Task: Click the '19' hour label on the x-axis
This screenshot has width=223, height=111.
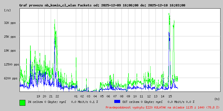Action: (x=38, y=96)
